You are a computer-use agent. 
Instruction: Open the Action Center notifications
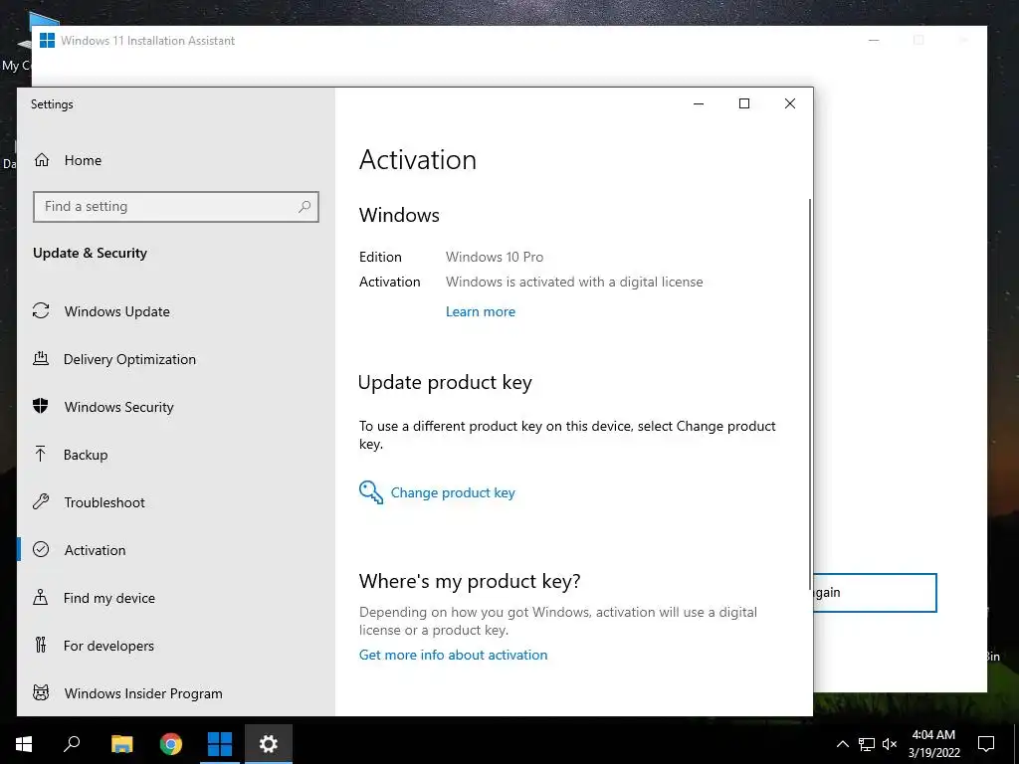coord(986,744)
